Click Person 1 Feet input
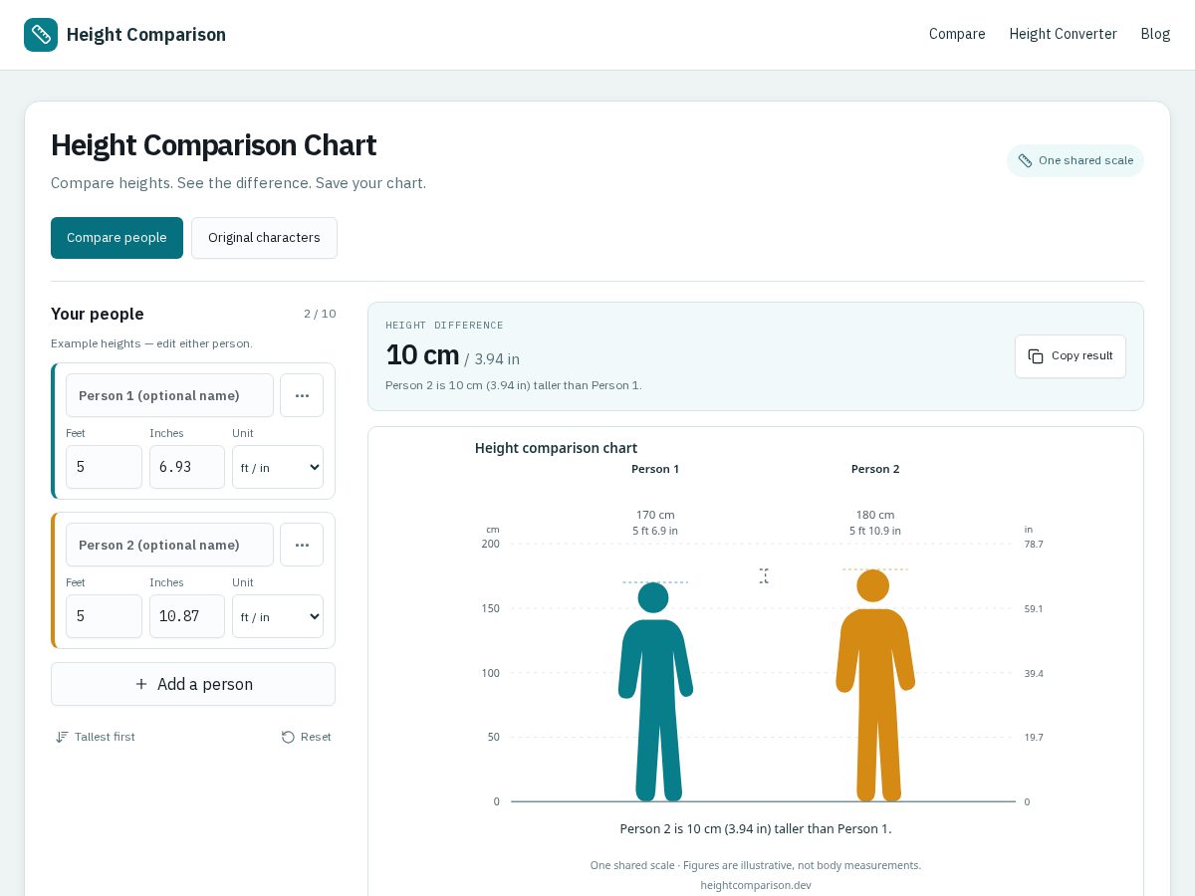The height and width of the screenshot is (896, 1195). coord(104,467)
